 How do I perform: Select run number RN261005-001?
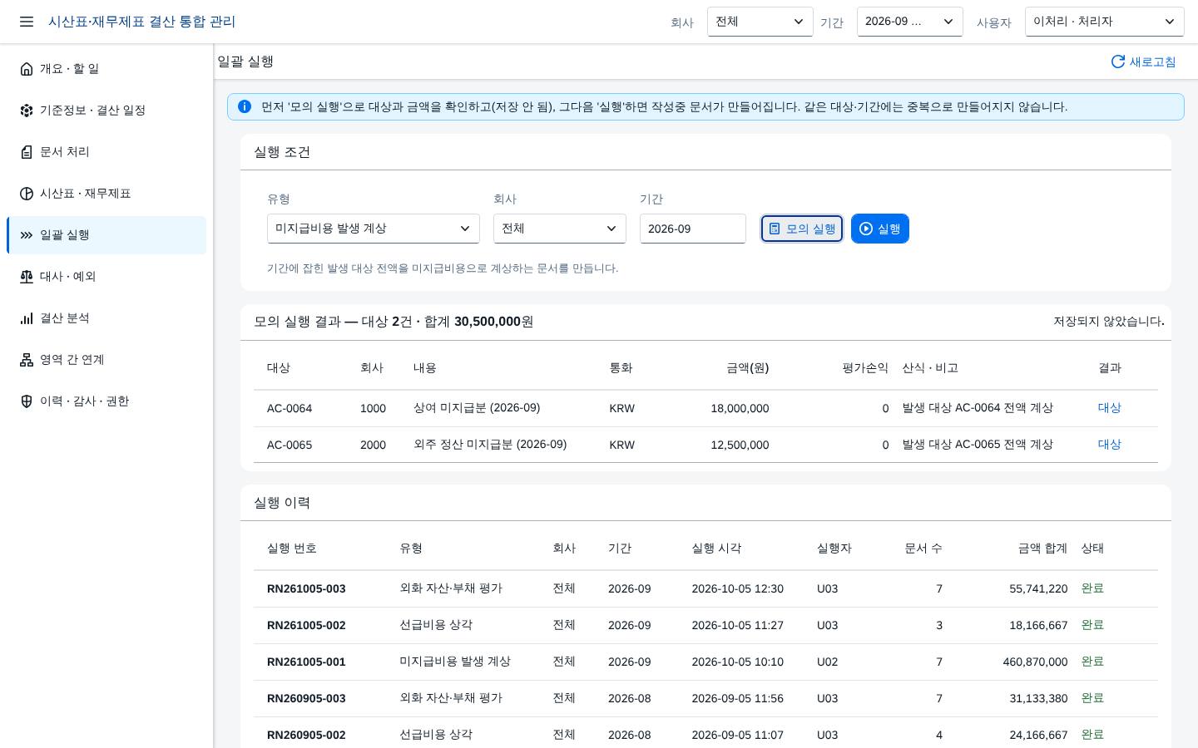pyautogui.click(x=306, y=662)
